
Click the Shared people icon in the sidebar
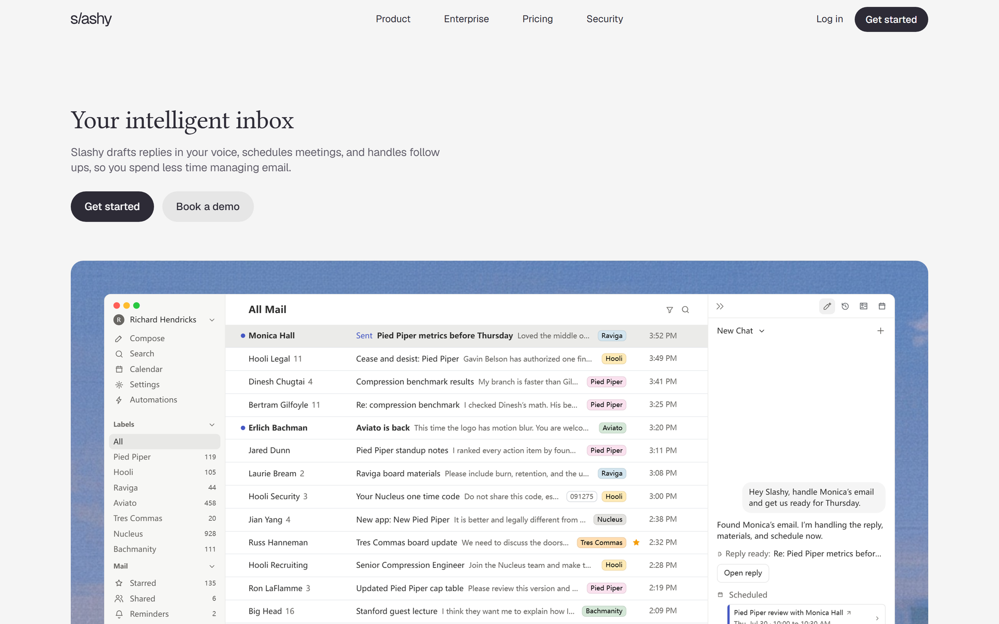click(119, 599)
